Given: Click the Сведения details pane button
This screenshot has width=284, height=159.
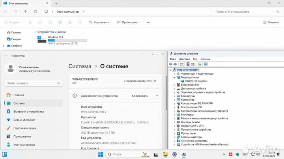Looking at the screenshot, I should click(271, 22).
